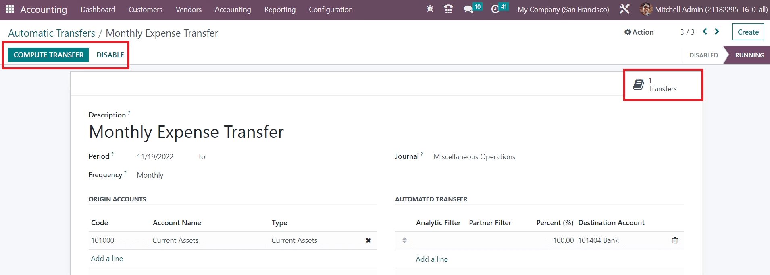Delete the 101404 Bank transfer line
Image resolution: width=770 pixels, height=275 pixels.
[x=674, y=240]
